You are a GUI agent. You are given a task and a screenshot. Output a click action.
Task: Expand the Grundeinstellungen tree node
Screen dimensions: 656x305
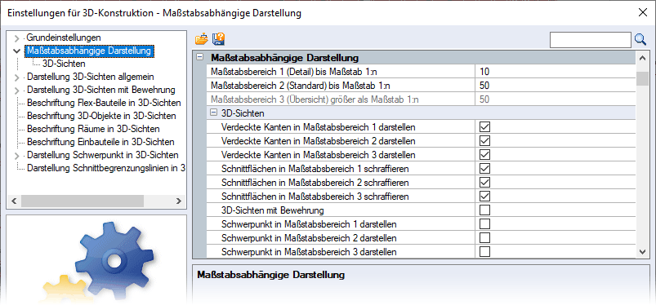[16, 38]
